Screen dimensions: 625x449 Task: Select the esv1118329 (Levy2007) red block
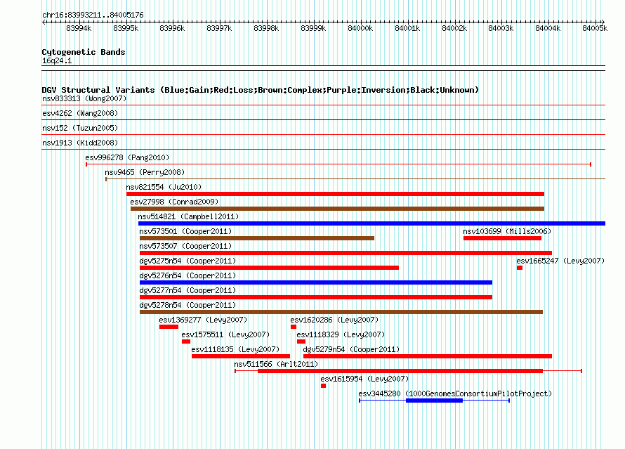(301, 341)
